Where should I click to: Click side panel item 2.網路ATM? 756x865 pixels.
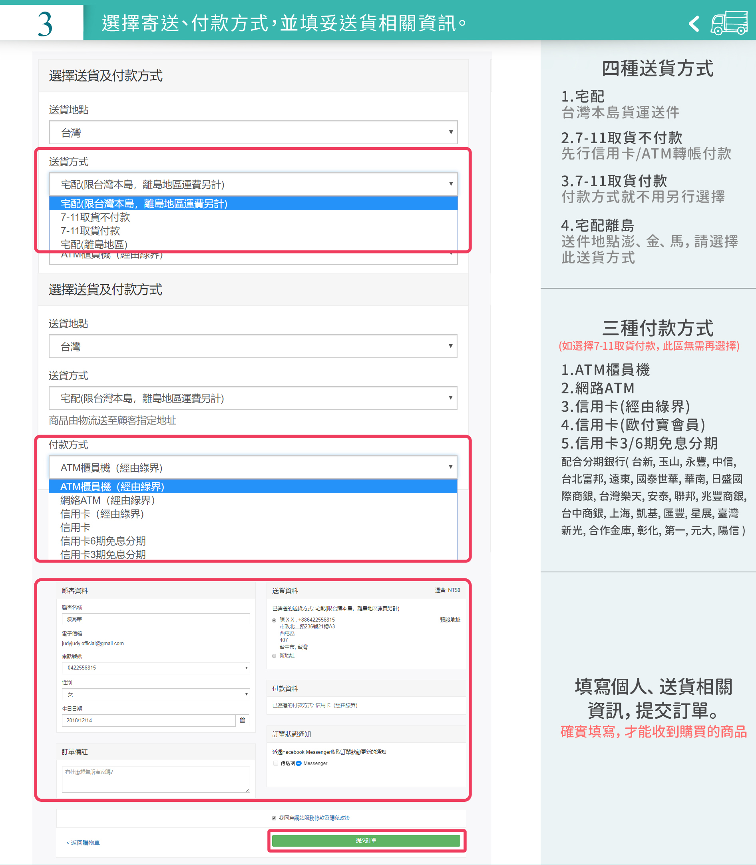[598, 388]
